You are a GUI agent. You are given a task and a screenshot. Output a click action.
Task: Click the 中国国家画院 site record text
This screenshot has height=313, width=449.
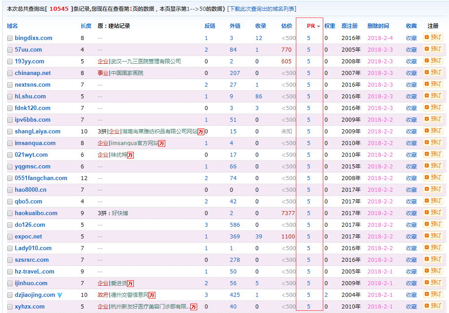127,73
